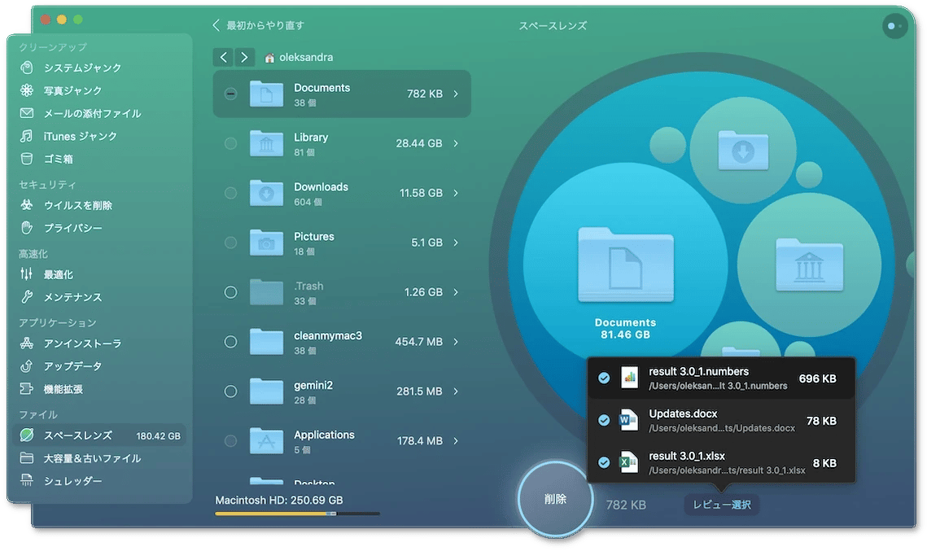The height and width of the screenshot is (551, 927).
Task: Tick the Downloads folder selection circle
Action: coord(230,193)
